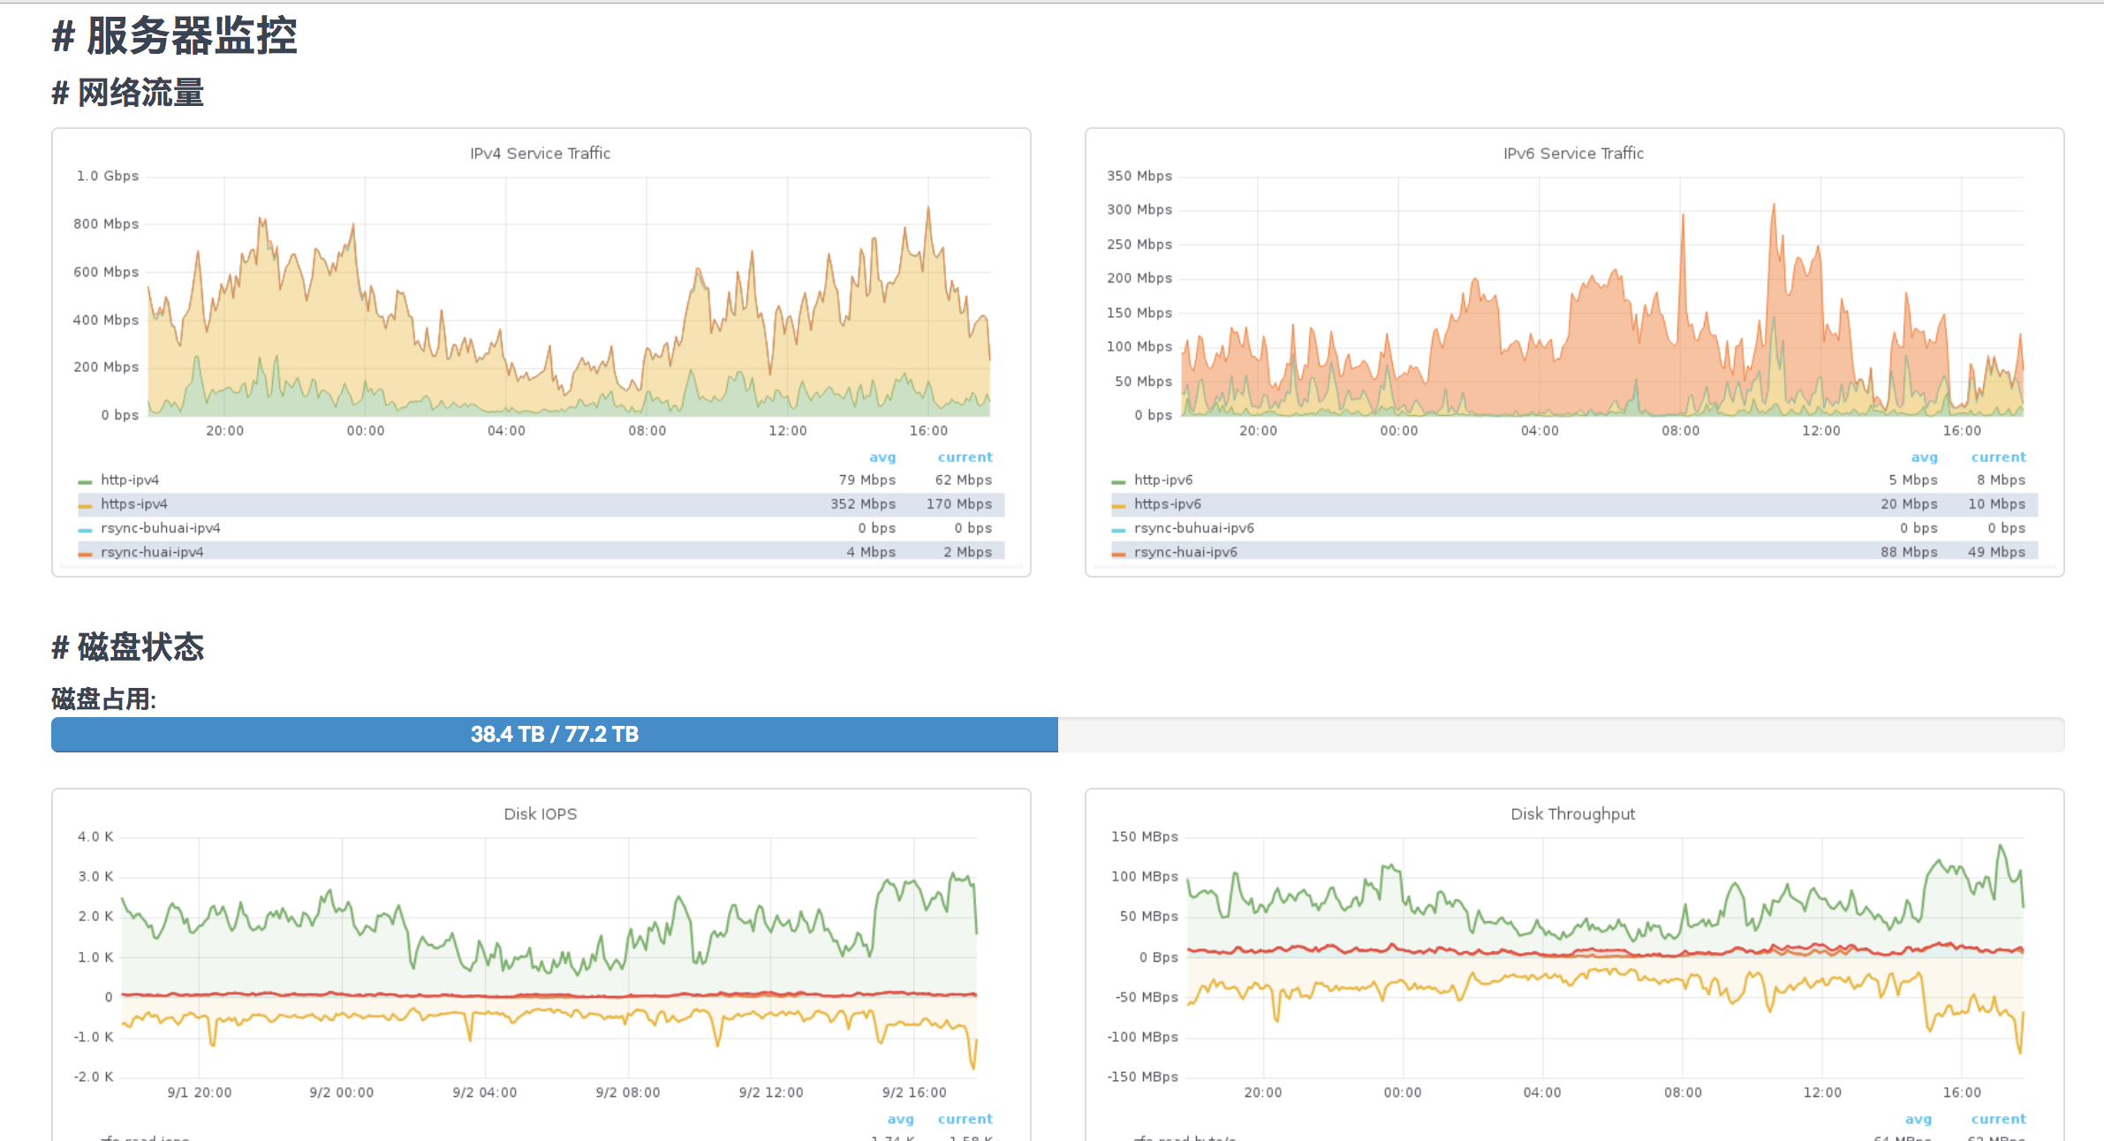The image size is (2104, 1141).
Task: Sort Disk Throughput legend by current
Action: pos(1999,1119)
